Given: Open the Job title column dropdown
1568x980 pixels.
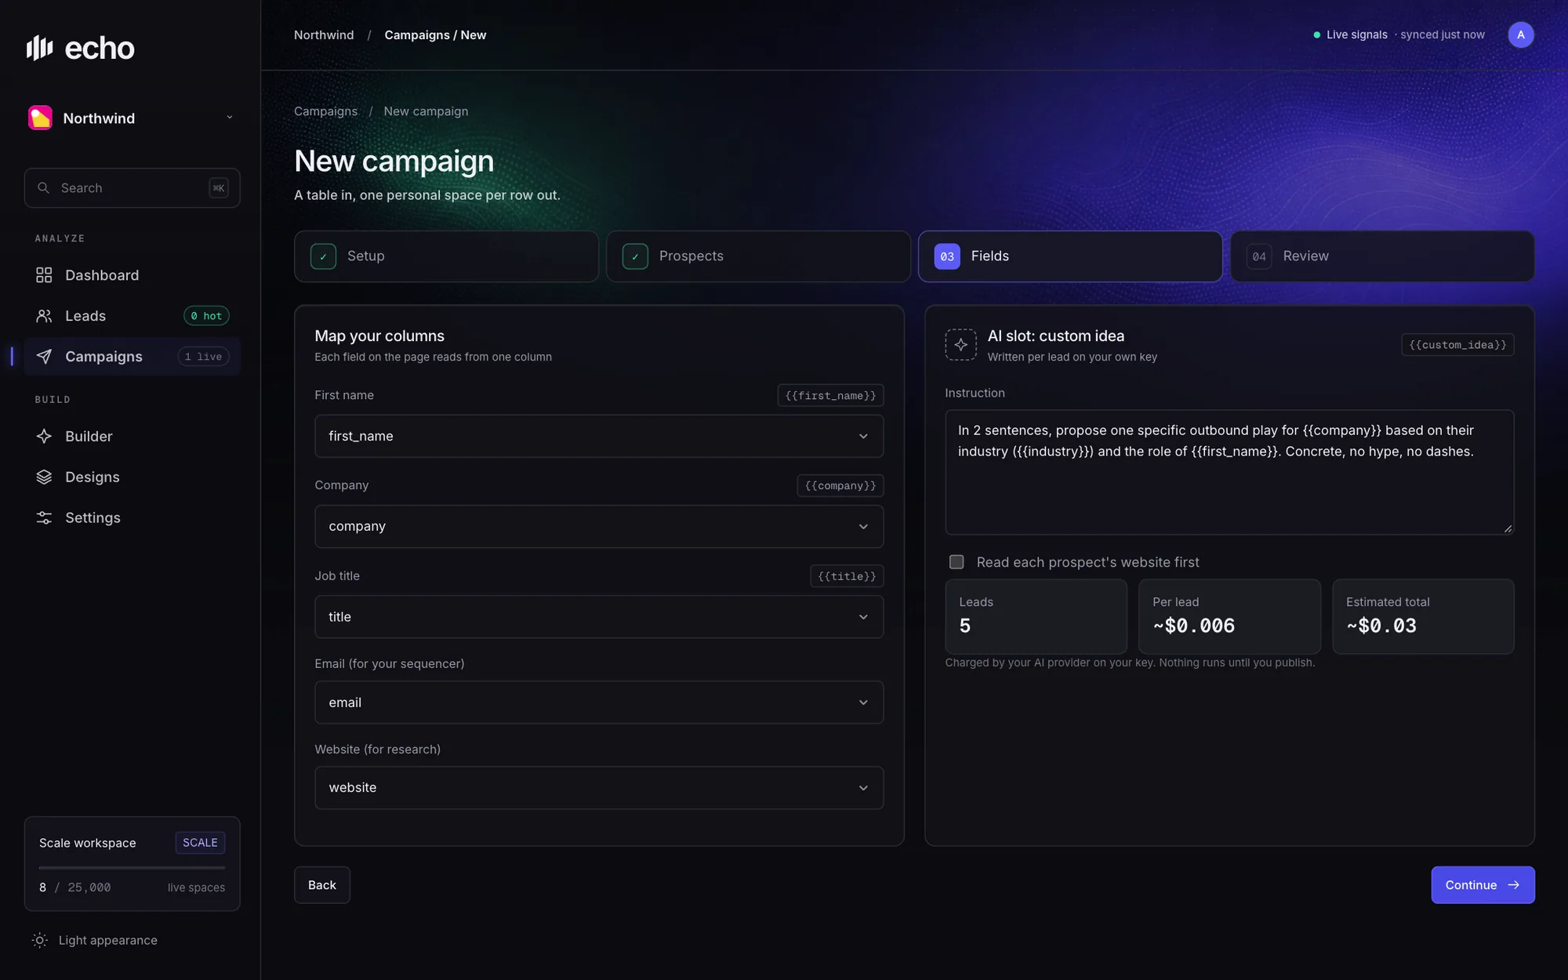Looking at the screenshot, I should tap(599, 617).
